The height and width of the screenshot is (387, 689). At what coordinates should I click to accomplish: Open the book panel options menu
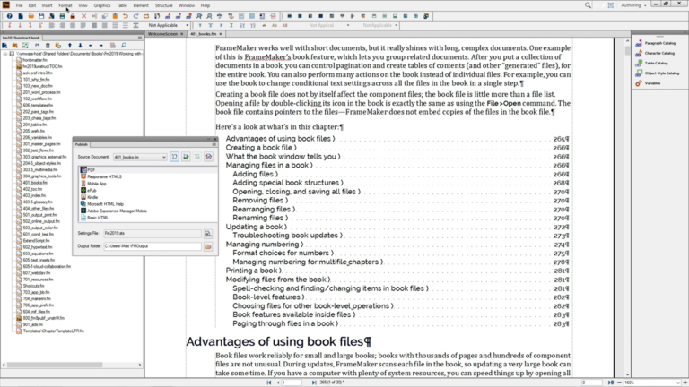click(140, 38)
